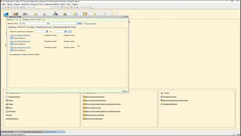Click the icon button under Запросить Справки 1
Viewport: 241px width, 136px height.
pos(12,38)
